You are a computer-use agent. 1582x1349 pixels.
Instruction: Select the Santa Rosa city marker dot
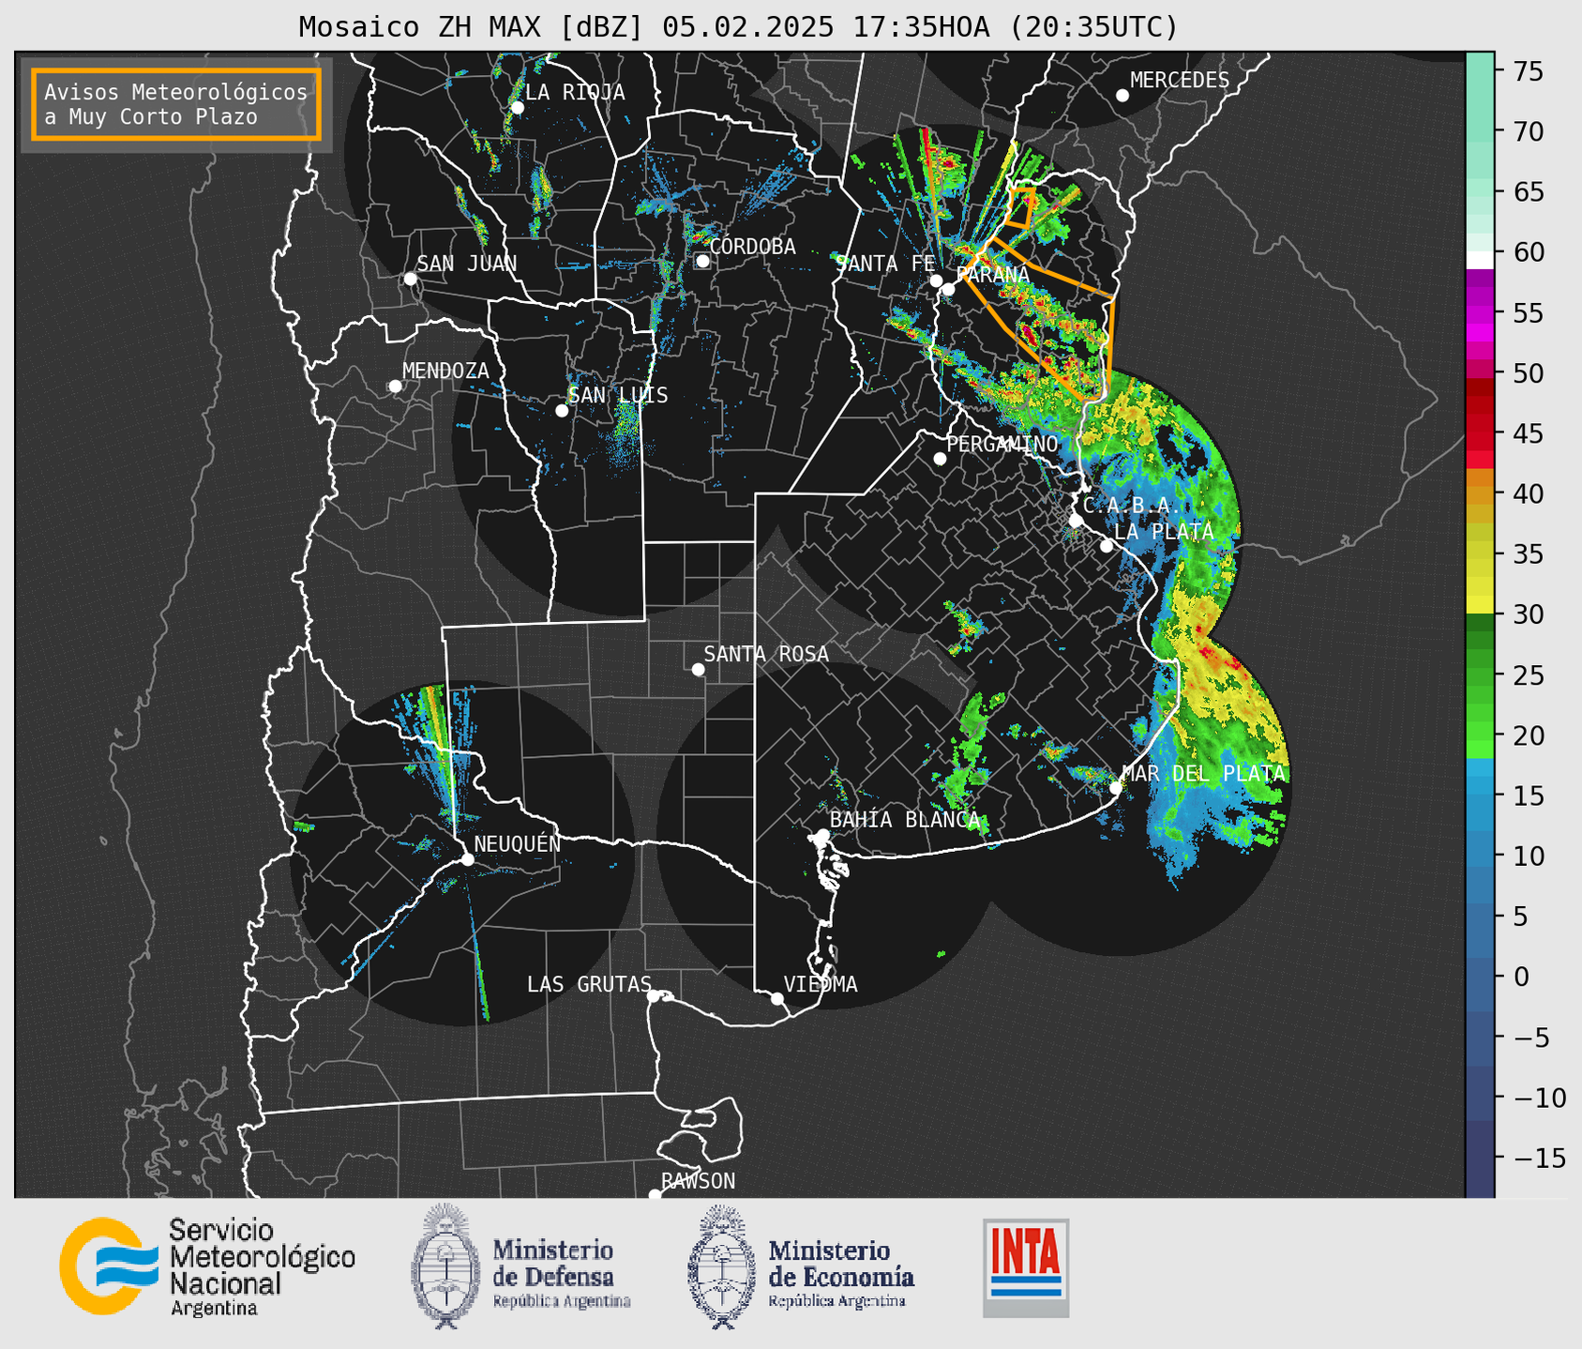tap(698, 670)
